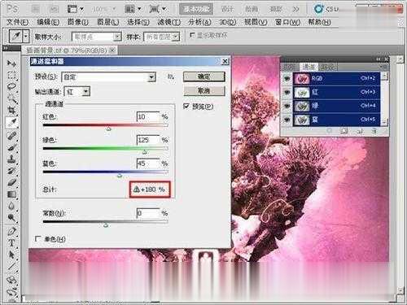The image size is (407, 305).
Task: Select the 3D Object Rotate tool
Action: click(11, 280)
